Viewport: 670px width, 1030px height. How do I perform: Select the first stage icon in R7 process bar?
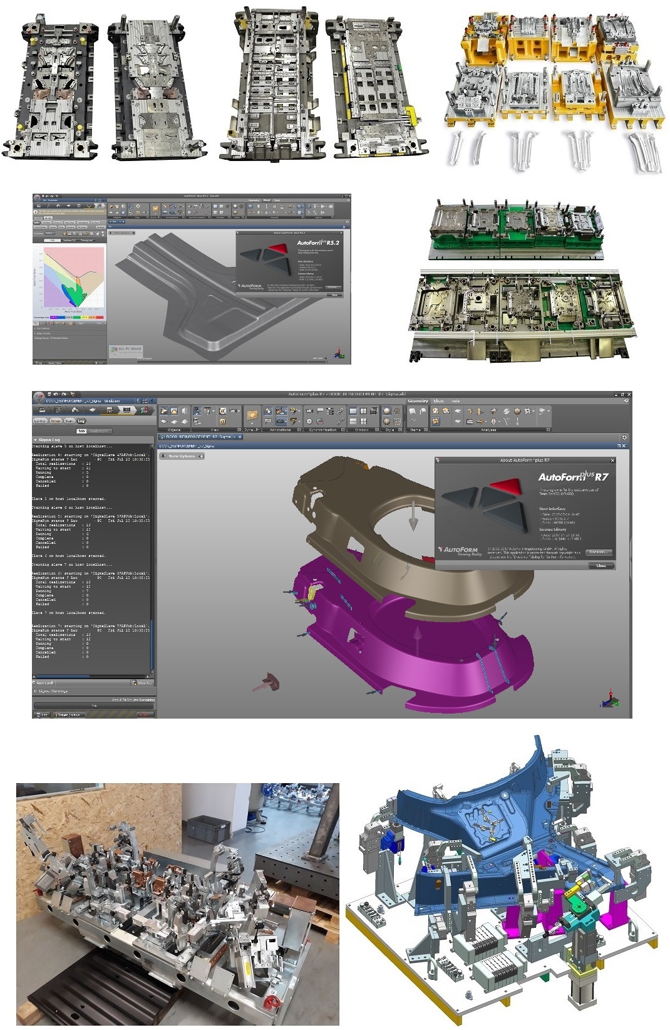[42, 410]
